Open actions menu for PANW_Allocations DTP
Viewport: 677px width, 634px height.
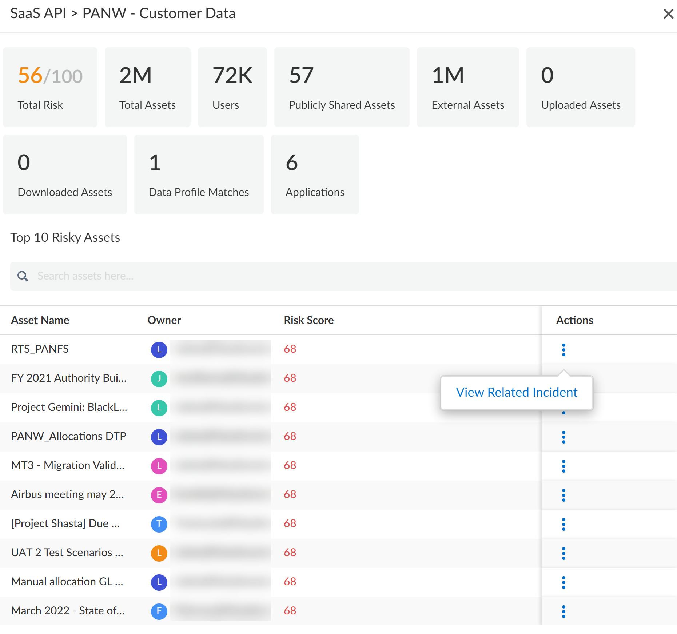(x=563, y=437)
